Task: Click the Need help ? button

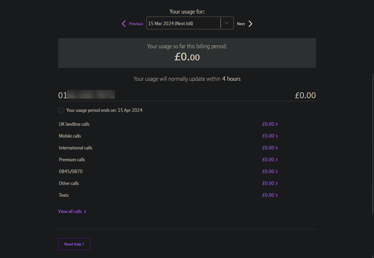Action: tap(74, 244)
